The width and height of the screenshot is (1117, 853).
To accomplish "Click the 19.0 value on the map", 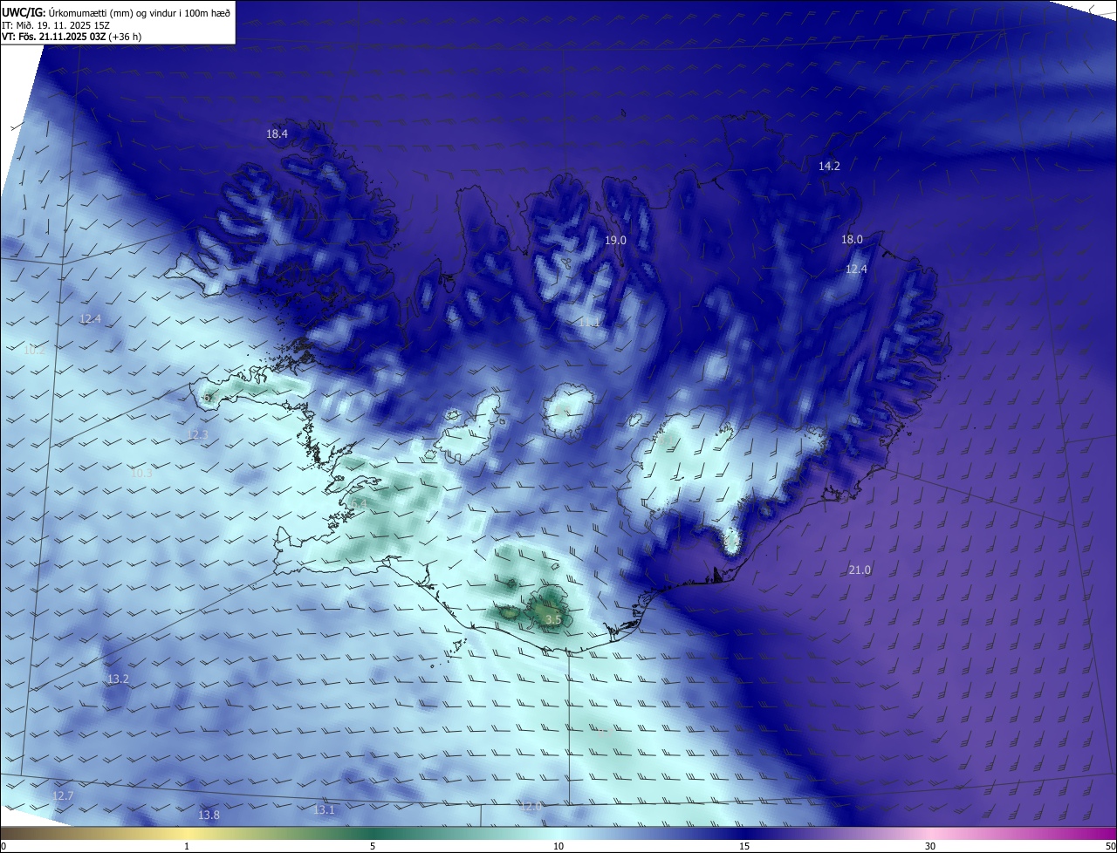I will pos(615,240).
